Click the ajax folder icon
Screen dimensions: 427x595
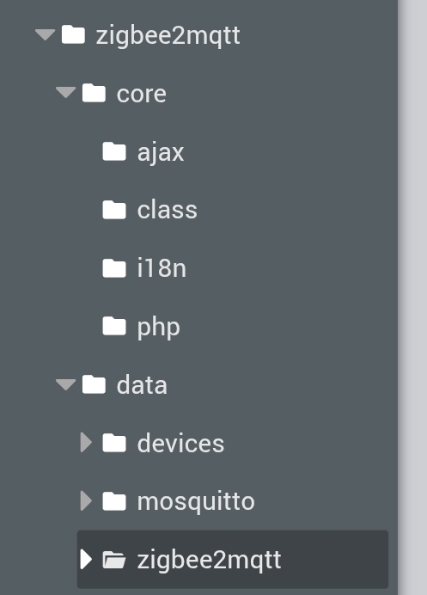(114, 152)
